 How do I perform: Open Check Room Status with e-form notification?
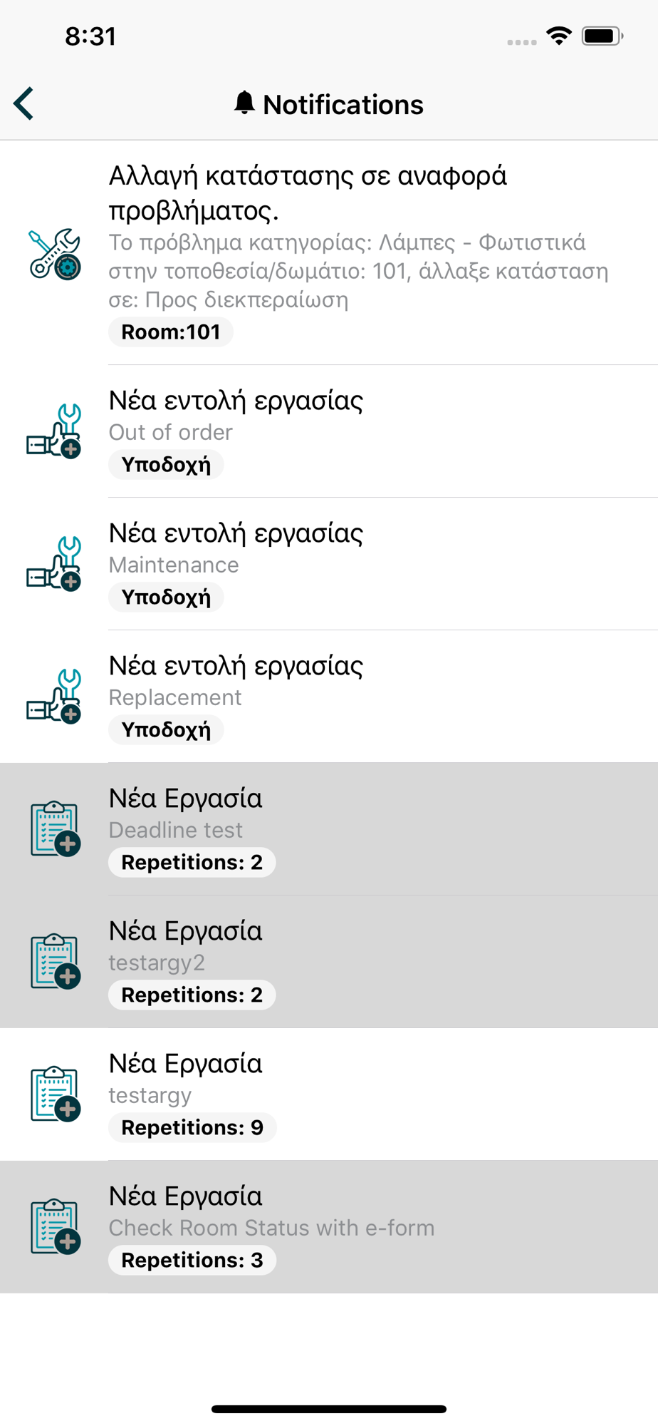(329, 1227)
